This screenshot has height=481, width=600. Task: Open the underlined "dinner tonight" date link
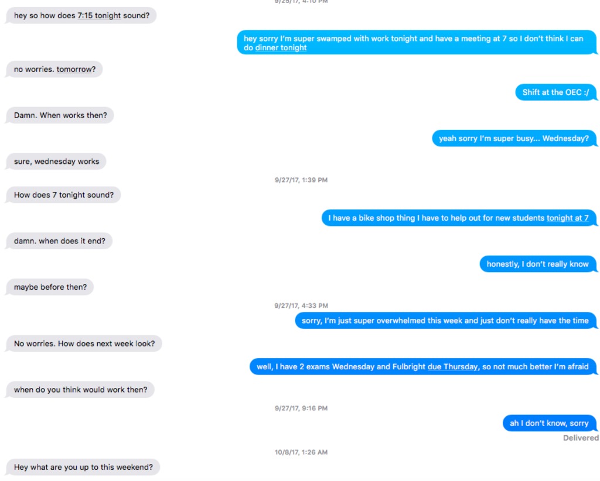[281, 48]
